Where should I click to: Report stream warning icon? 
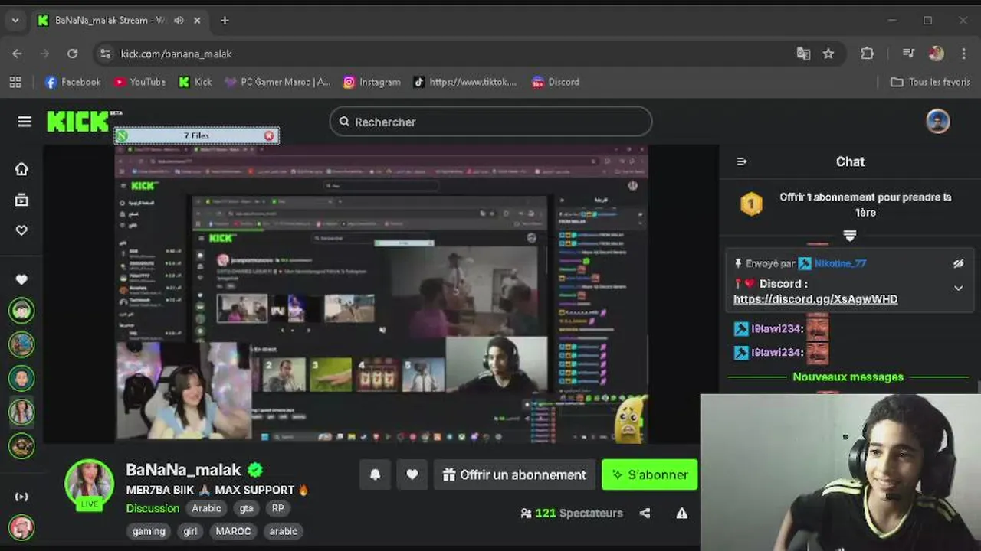(681, 514)
